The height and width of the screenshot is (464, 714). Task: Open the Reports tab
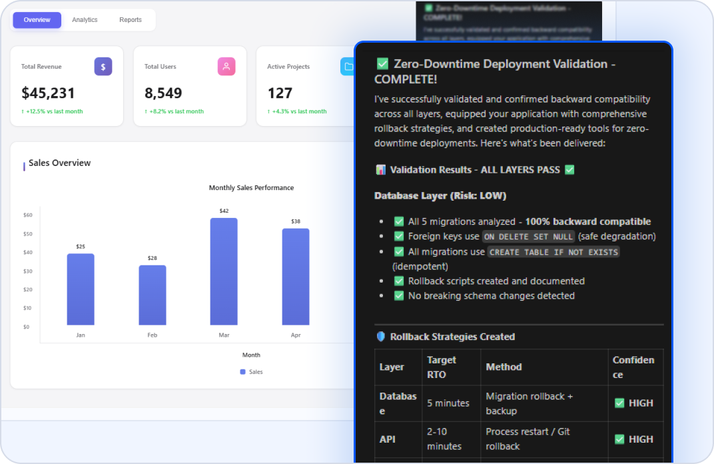click(131, 20)
